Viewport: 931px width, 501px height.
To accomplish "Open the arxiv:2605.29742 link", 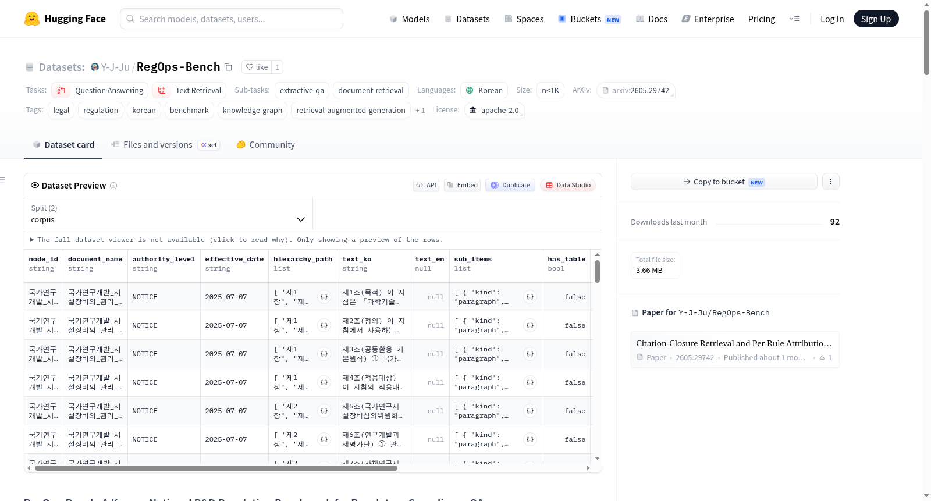I will click(635, 90).
